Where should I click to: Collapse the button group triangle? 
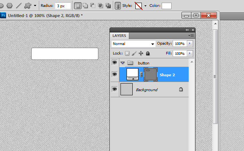(x=123, y=63)
